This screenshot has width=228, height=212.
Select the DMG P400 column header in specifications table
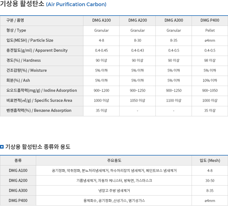210,20
